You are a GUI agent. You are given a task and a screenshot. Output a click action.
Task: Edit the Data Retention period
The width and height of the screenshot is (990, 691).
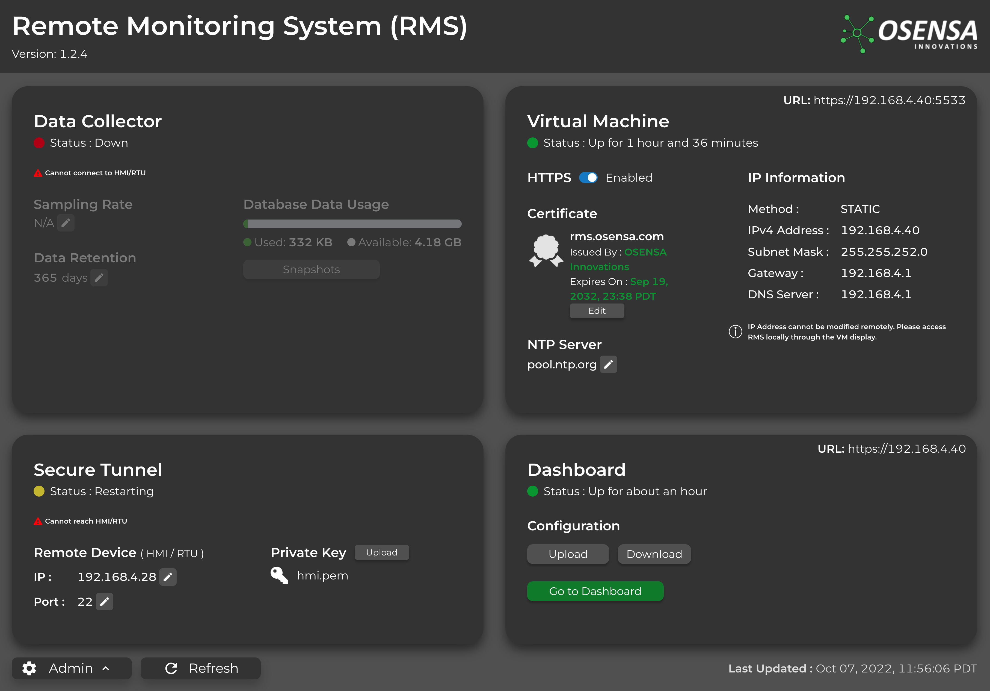[99, 278]
